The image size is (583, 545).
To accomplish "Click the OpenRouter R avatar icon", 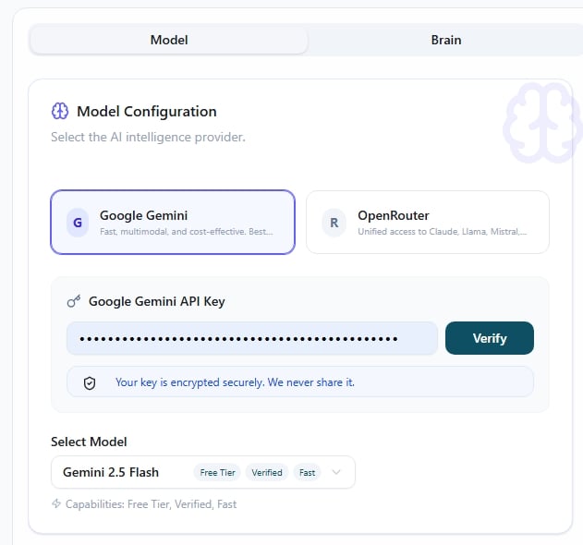I will (x=334, y=223).
